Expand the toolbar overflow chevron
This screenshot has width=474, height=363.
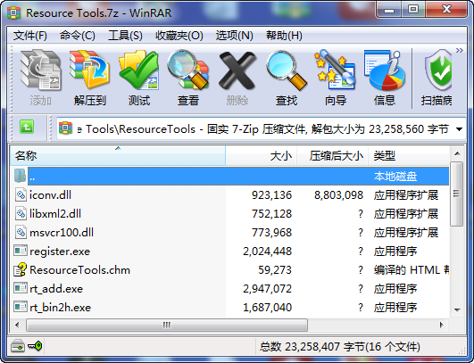460,50
